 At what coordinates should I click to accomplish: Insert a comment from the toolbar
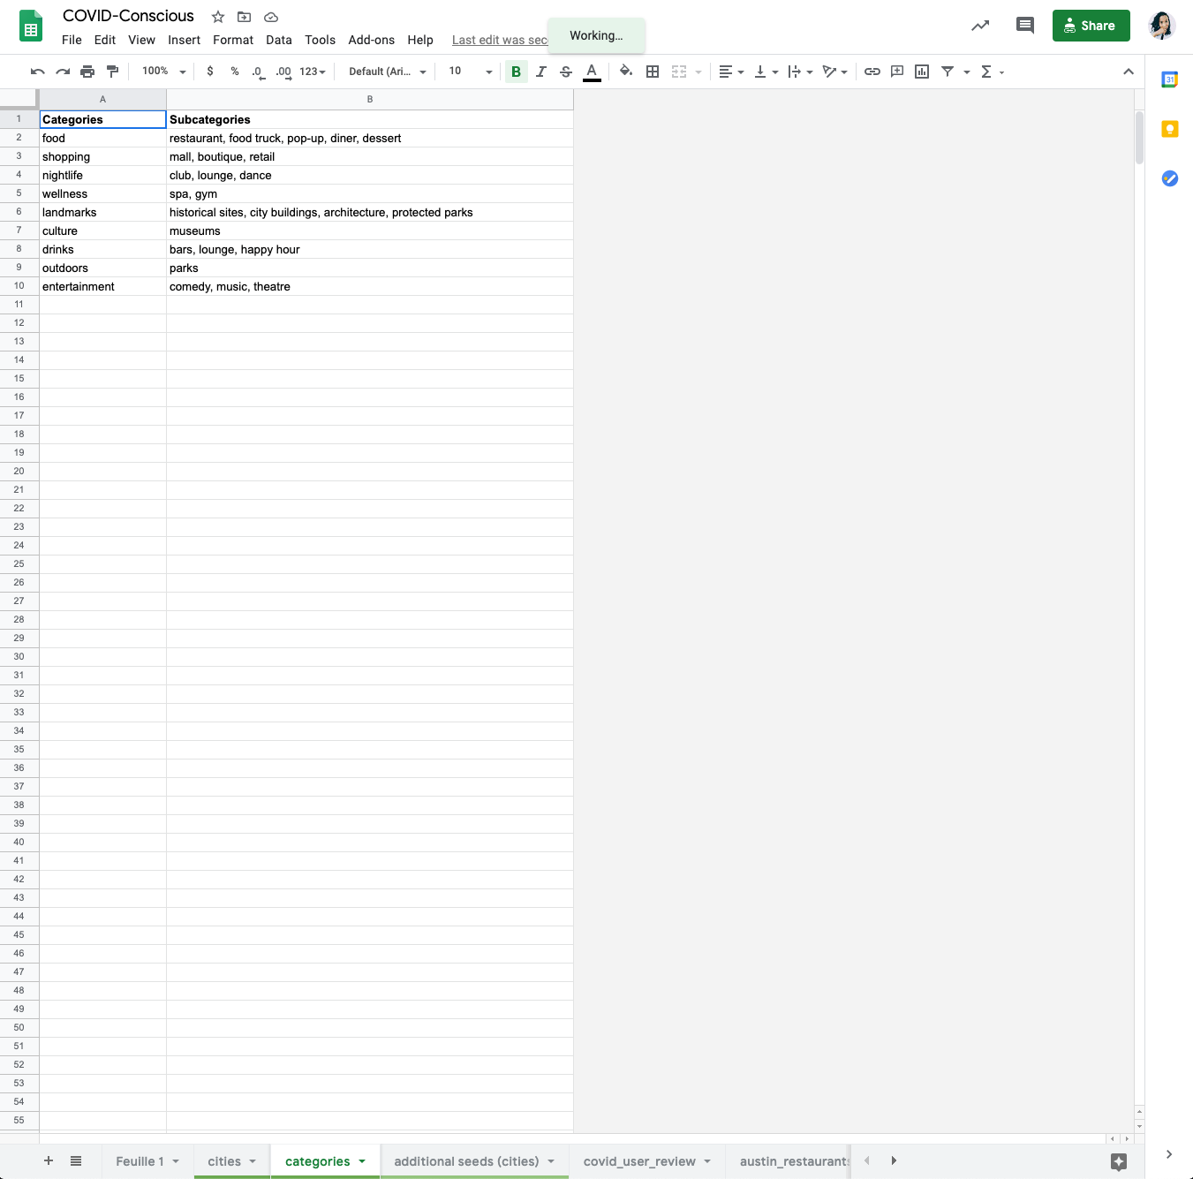click(x=897, y=72)
